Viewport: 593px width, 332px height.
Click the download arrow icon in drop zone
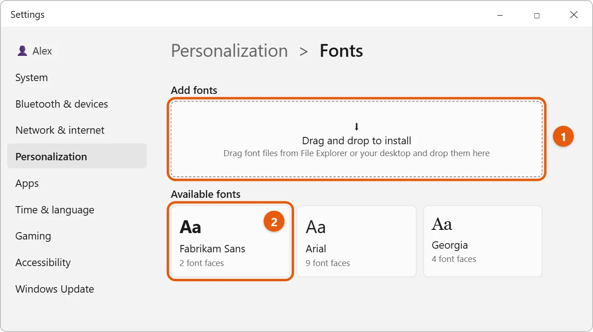pyautogui.click(x=357, y=127)
